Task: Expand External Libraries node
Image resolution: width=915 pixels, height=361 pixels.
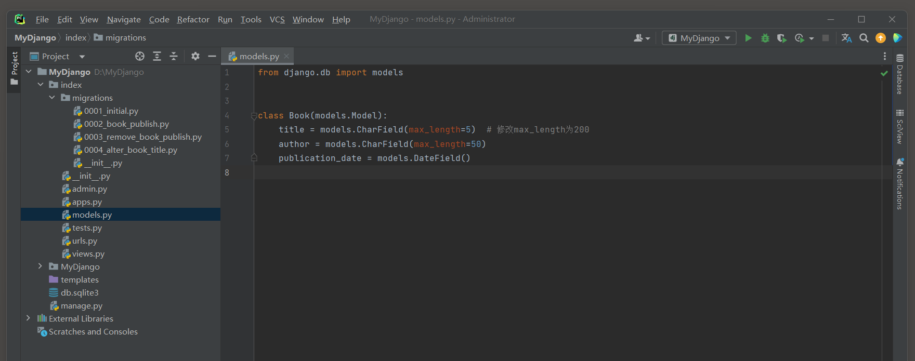Action: pos(29,318)
